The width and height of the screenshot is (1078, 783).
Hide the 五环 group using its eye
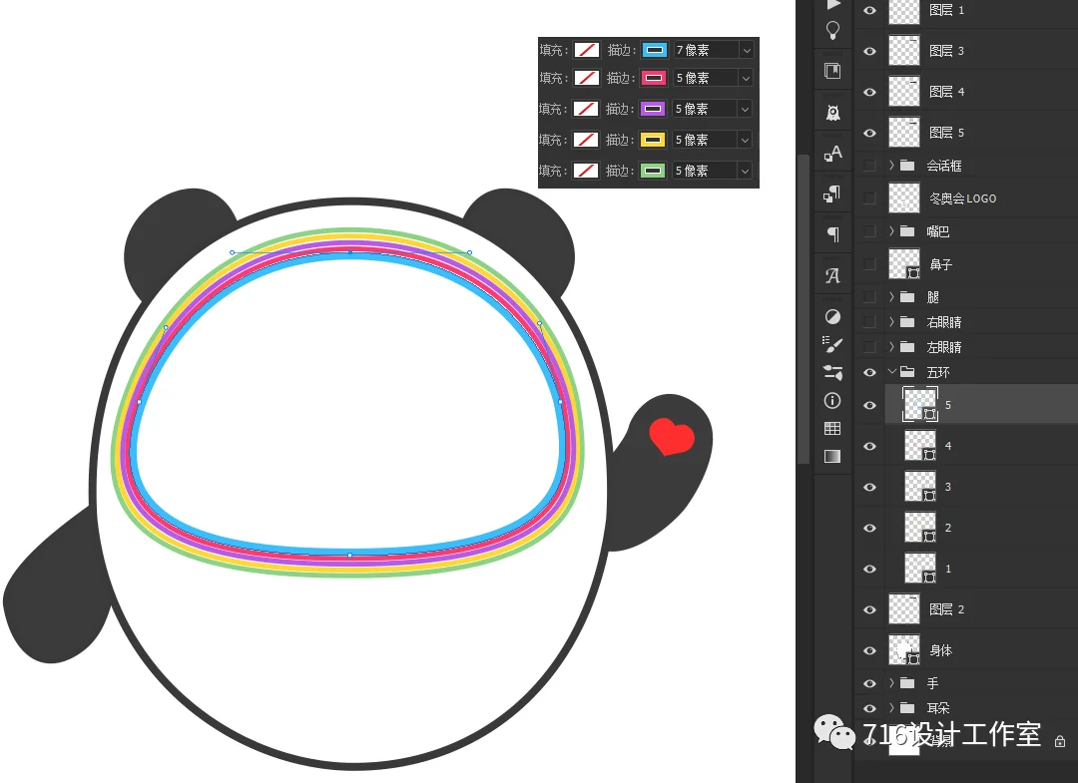pos(869,372)
